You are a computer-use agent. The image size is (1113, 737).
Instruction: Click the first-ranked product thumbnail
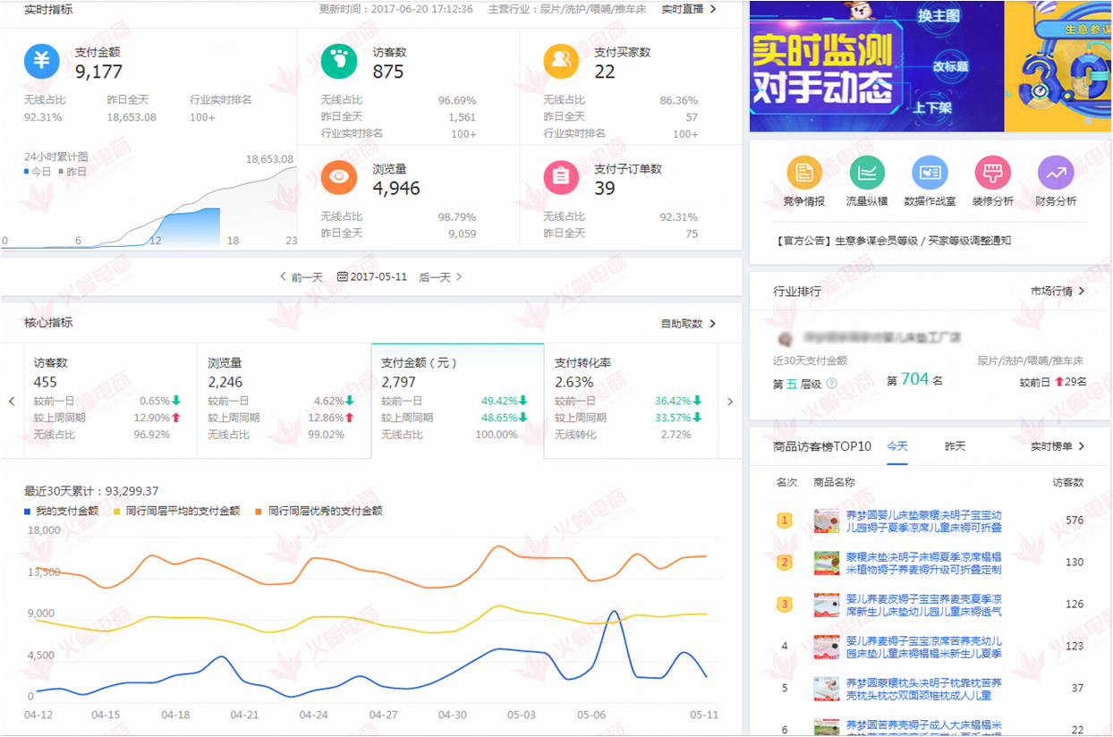coord(826,521)
